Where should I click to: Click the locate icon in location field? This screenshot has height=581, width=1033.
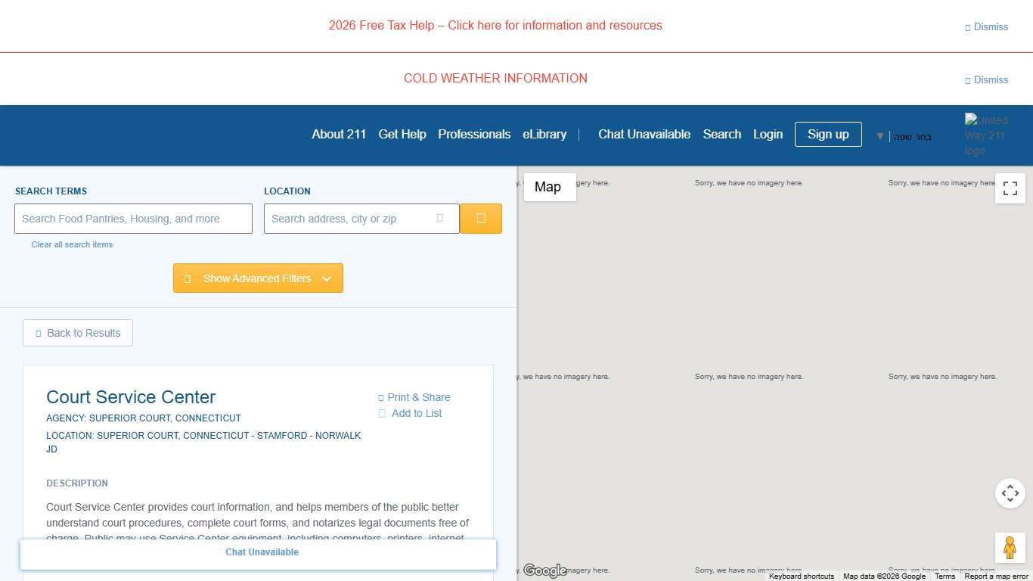(x=440, y=219)
